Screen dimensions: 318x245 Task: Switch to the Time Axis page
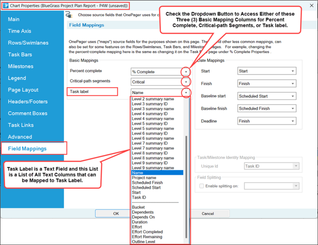(20, 31)
